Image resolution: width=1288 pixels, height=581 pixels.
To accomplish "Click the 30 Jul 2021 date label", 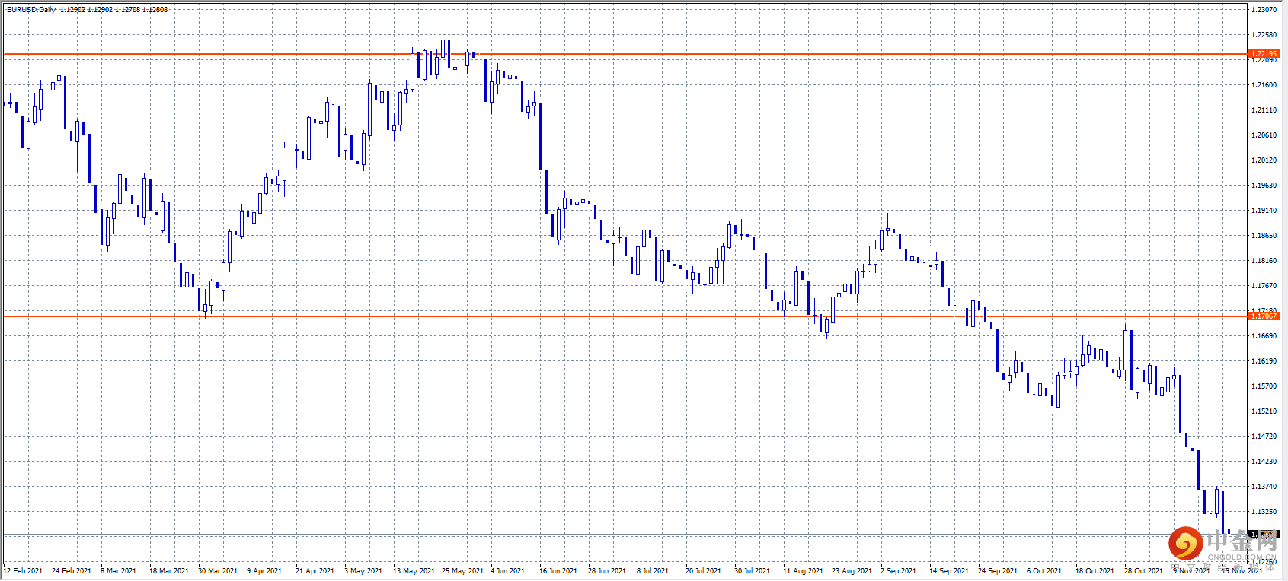I will (752, 571).
